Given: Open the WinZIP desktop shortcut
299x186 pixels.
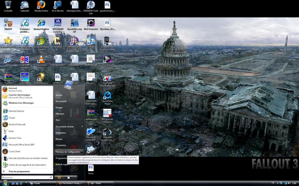Looking at the screenshot, I should coord(8,24).
